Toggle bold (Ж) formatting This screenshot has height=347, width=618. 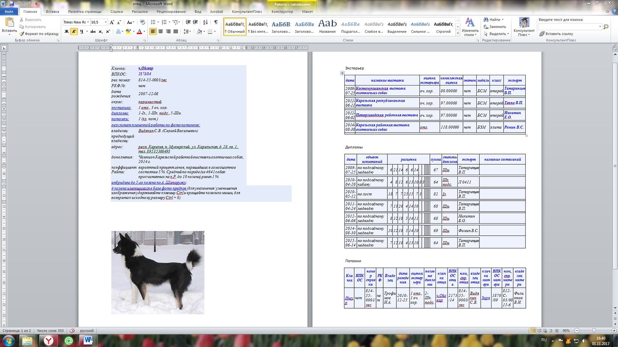coord(66,32)
